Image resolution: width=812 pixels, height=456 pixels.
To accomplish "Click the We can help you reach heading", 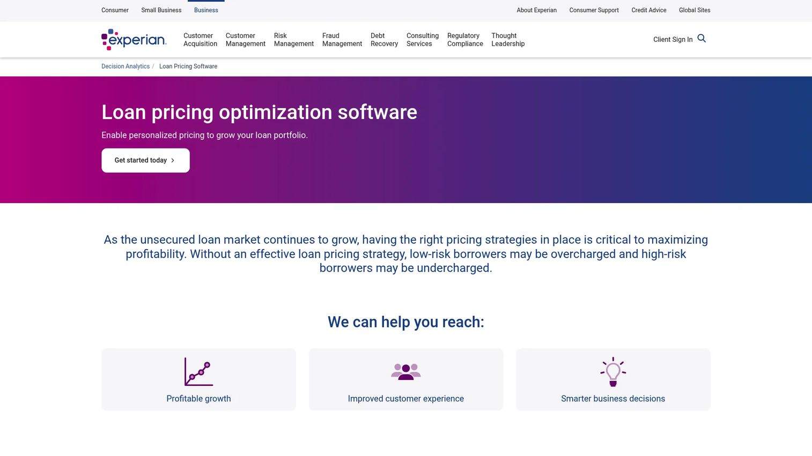I will 406,322.
